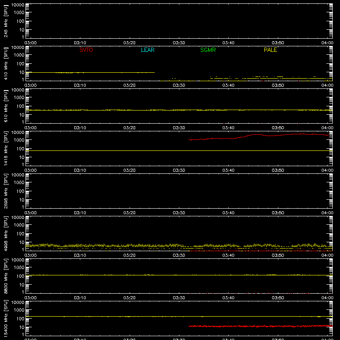
Task: Click the red SVTO station label
Action: pos(86,50)
